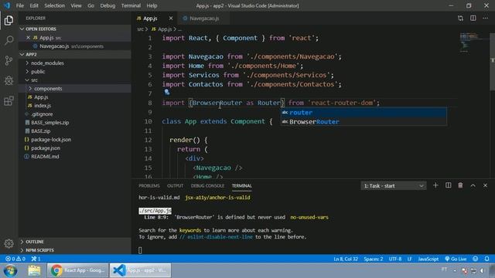Image resolution: width=495 pixels, height=278 pixels.
Task: Switch to the Chrome React App taskbar window
Action: coord(77,270)
